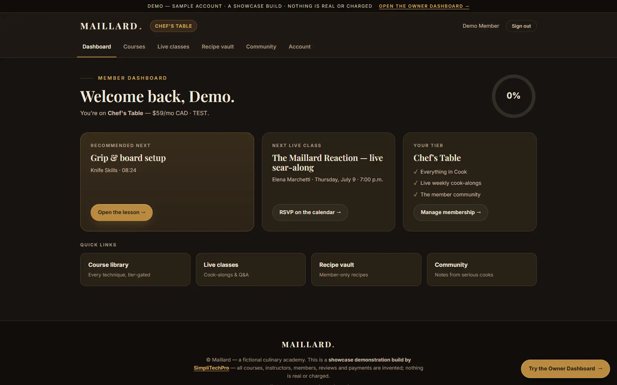Click the Maillard Reaction live sear-along title
The height and width of the screenshot is (385, 617).
327,162
